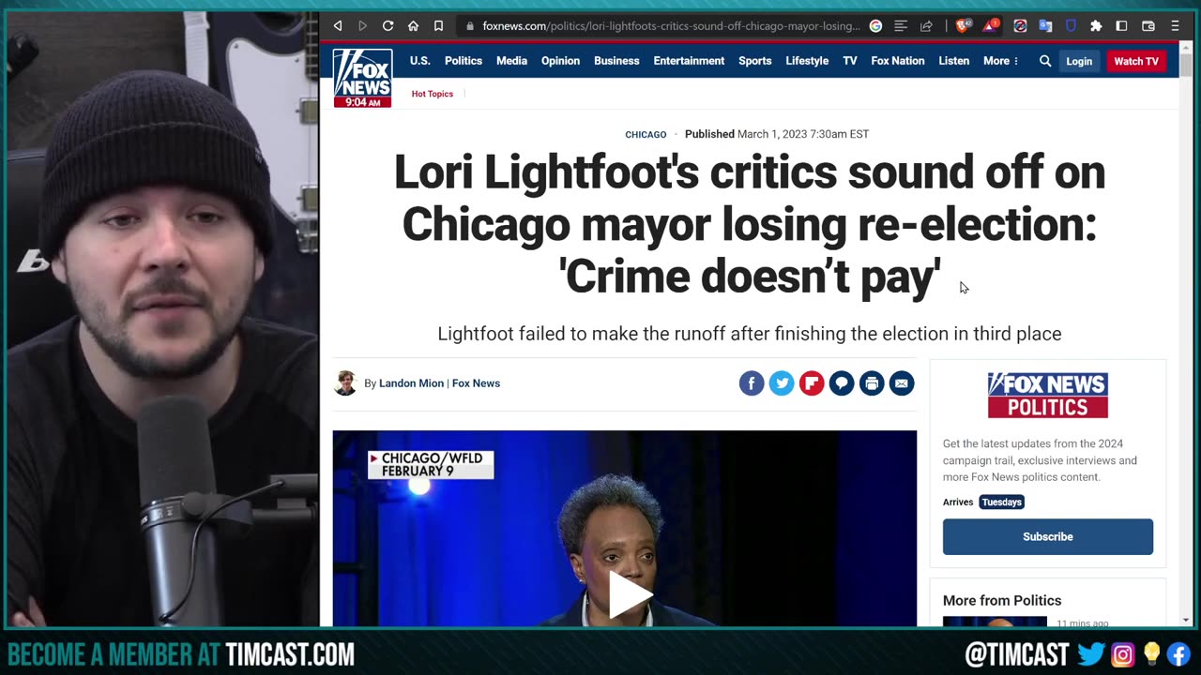This screenshot has height=675, width=1201.
Task: Click the Login button
Action: pos(1079,61)
